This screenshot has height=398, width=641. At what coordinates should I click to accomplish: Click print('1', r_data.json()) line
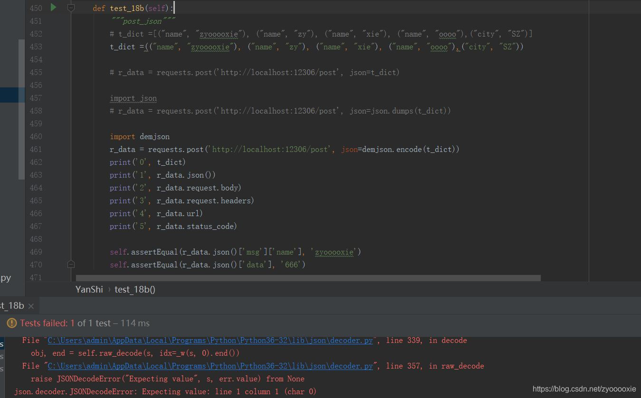(x=163, y=175)
